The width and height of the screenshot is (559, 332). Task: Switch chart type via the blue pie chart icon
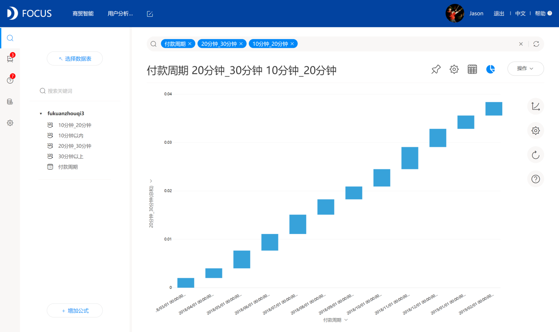click(490, 69)
